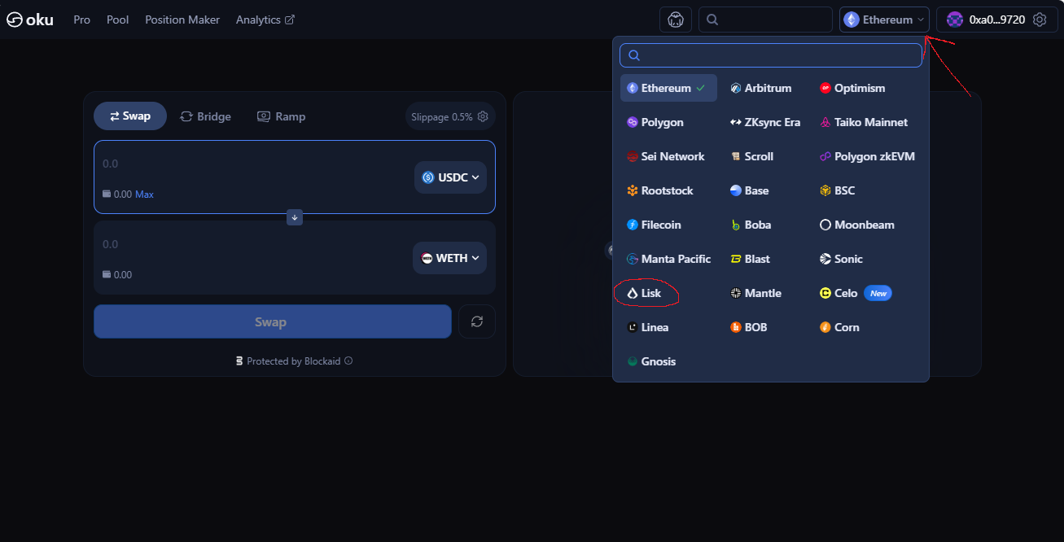The width and height of the screenshot is (1064, 542).
Task: Switch to the Ramp tab
Action: click(x=281, y=116)
